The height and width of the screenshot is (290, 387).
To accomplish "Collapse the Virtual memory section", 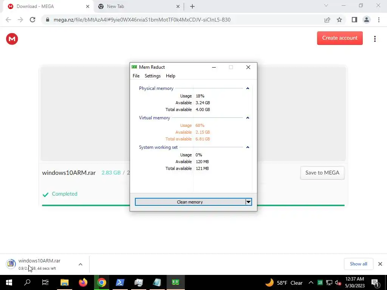I will (x=248, y=118).
